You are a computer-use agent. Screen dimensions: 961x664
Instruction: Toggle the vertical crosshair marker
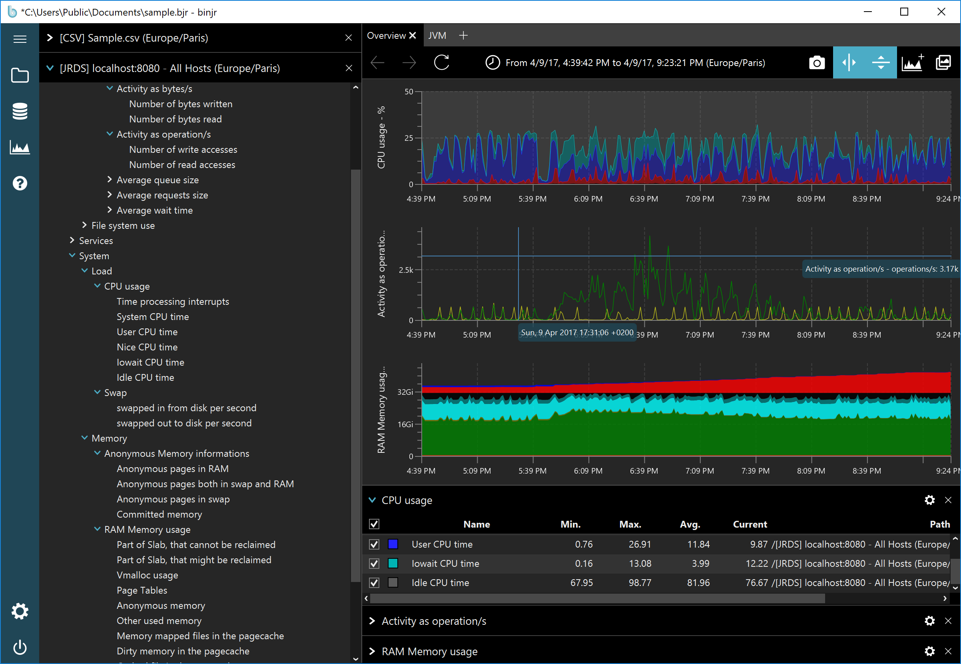point(849,63)
